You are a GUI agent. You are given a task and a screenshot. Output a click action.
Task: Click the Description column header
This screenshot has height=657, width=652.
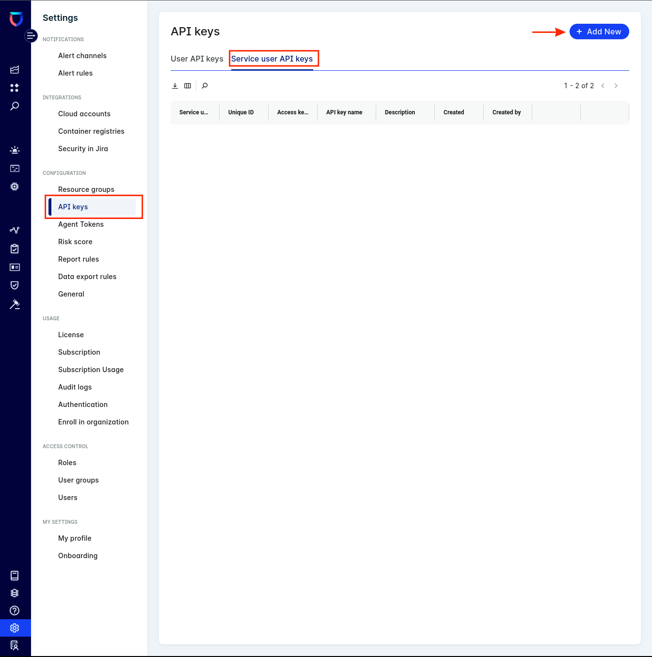(x=400, y=112)
